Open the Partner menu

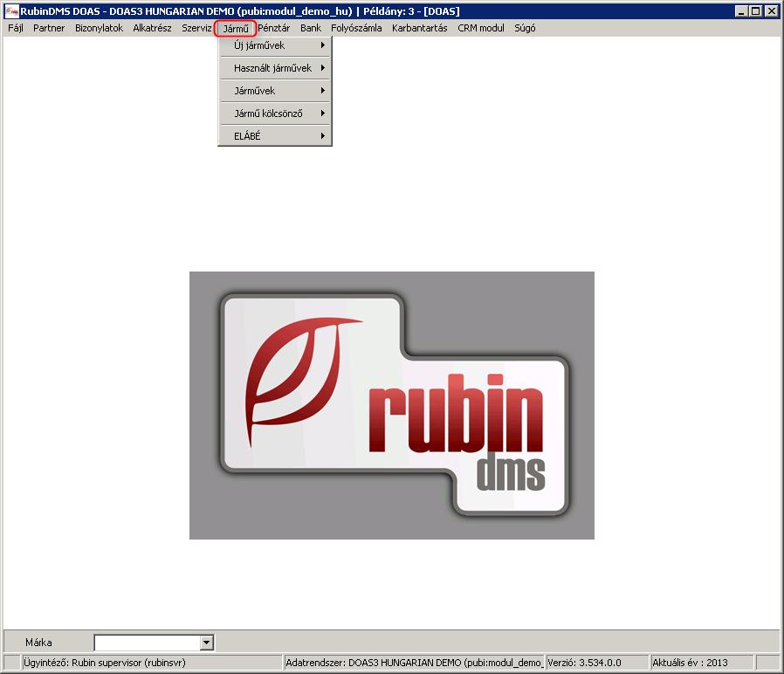49,28
